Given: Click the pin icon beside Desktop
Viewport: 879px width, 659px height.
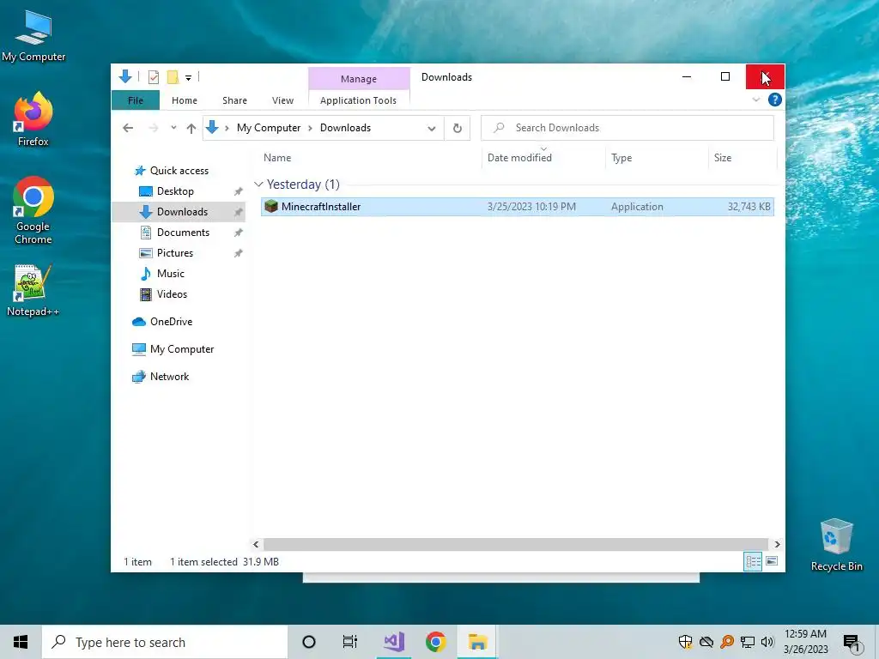Looking at the screenshot, I should (x=239, y=191).
